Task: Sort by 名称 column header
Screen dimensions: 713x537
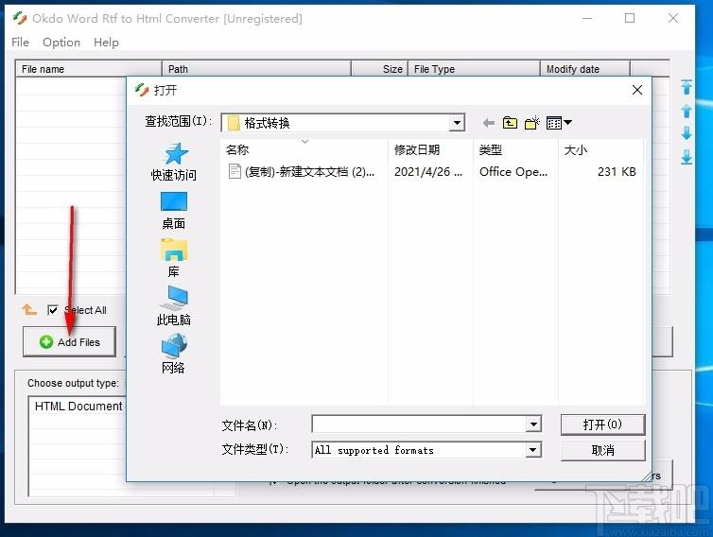Action: 304,149
